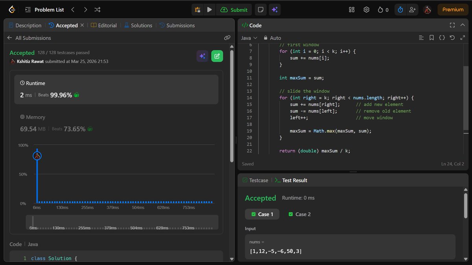The width and height of the screenshot is (472, 265).
Task: Go to previous problem arrow
Action: click(x=73, y=9)
